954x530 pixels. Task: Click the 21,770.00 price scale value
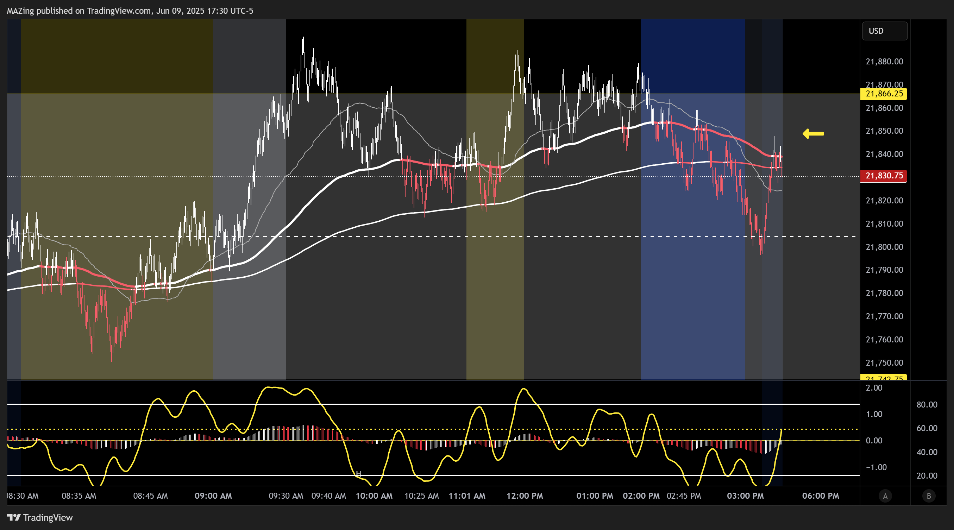pyautogui.click(x=884, y=316)
